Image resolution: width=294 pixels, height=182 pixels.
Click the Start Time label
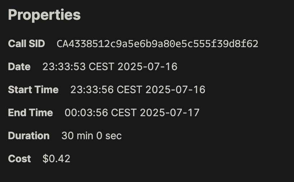click(x=33, y=90)
